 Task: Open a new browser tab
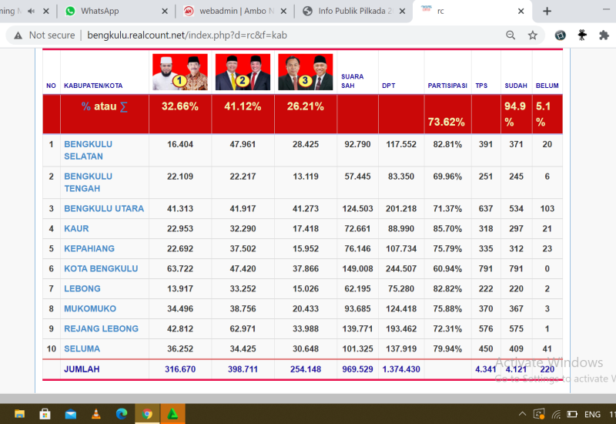[x=547, y=11]
